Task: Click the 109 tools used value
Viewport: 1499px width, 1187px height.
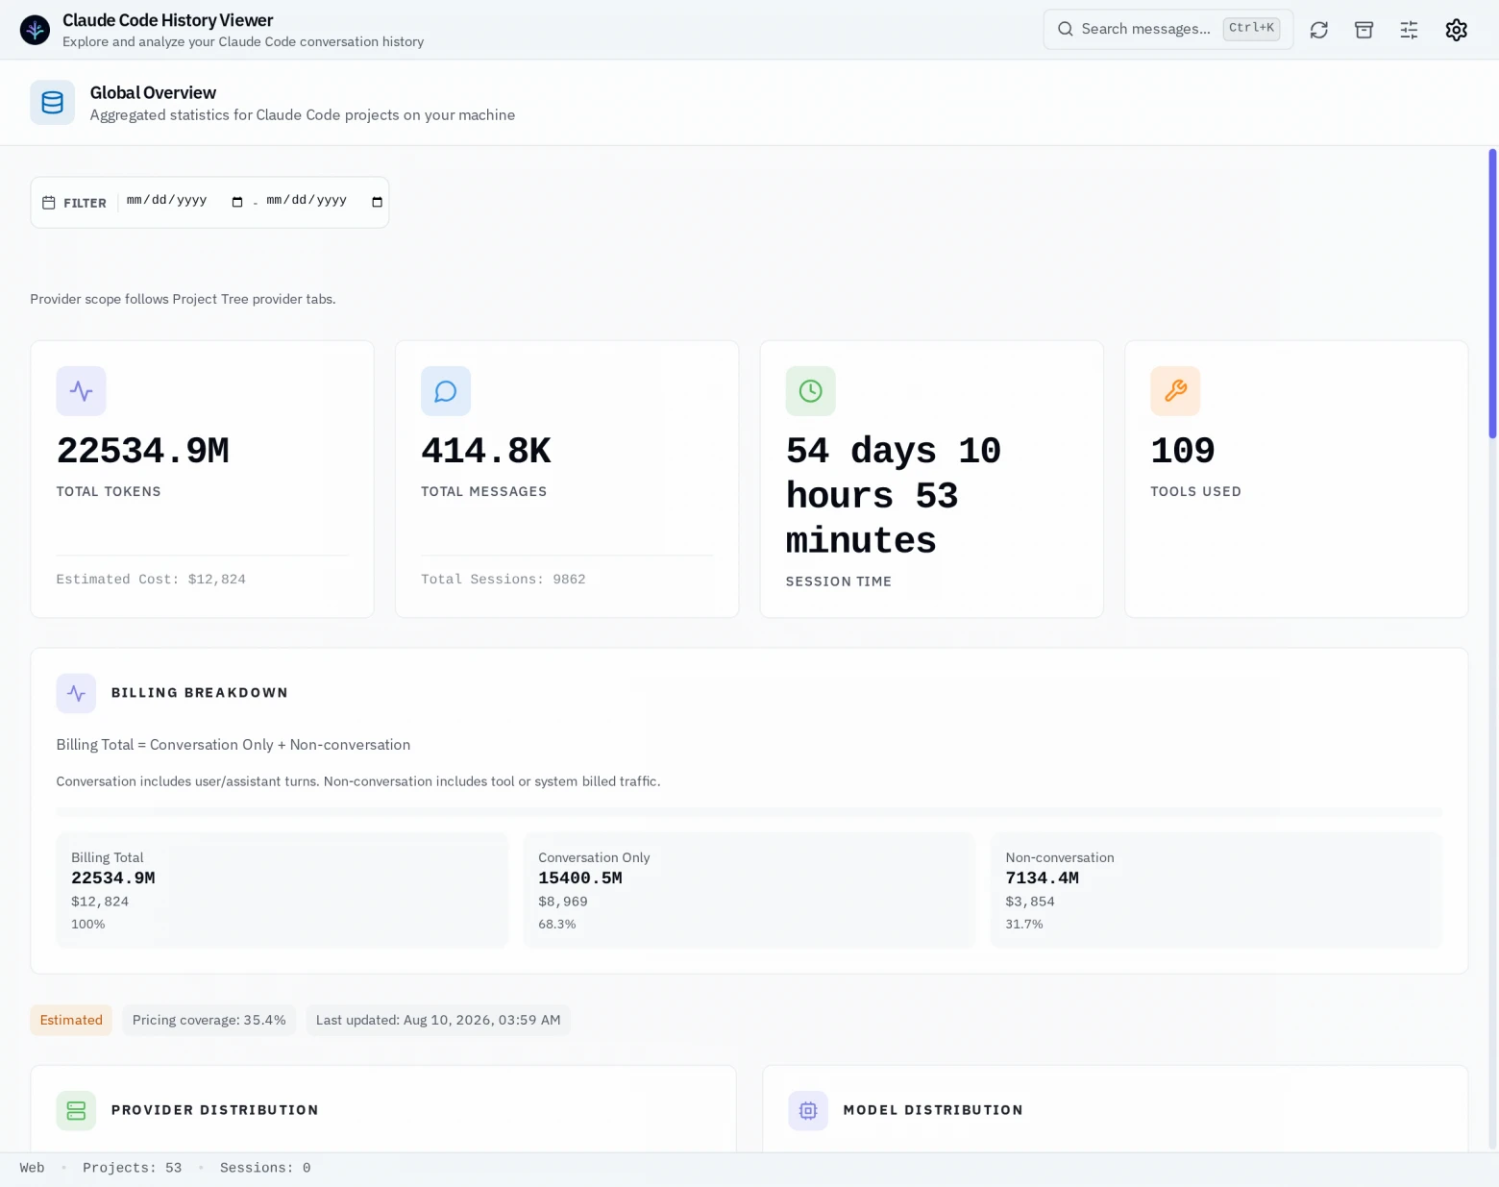Action: 1183,451
